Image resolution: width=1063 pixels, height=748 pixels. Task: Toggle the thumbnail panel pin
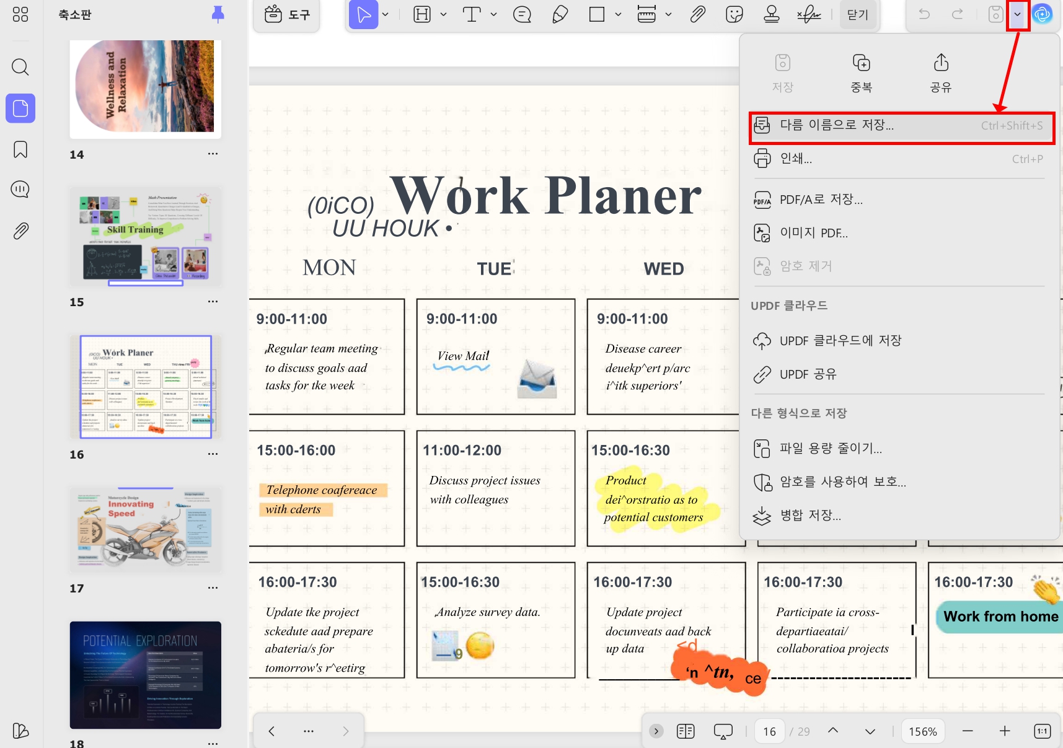[x=218, y=14]
